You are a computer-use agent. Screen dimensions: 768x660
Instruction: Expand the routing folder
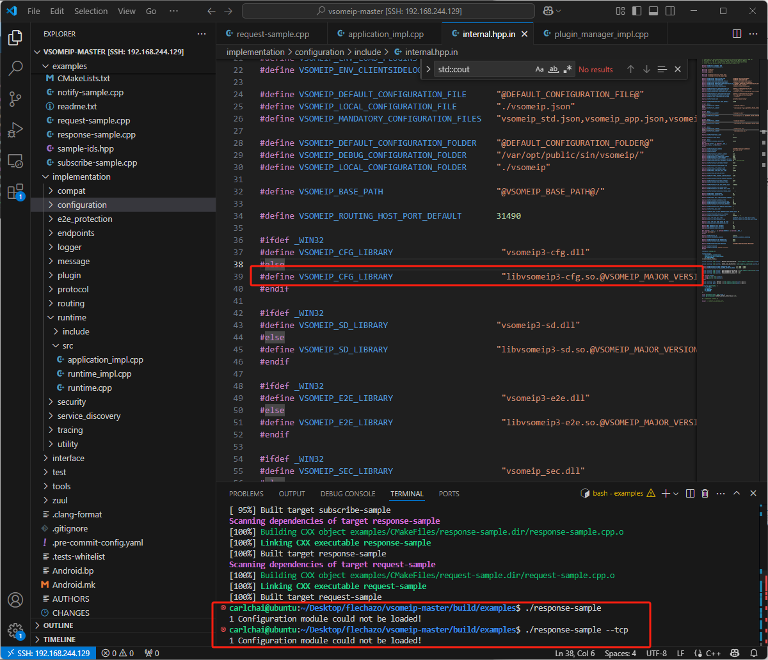click(70, 303)
